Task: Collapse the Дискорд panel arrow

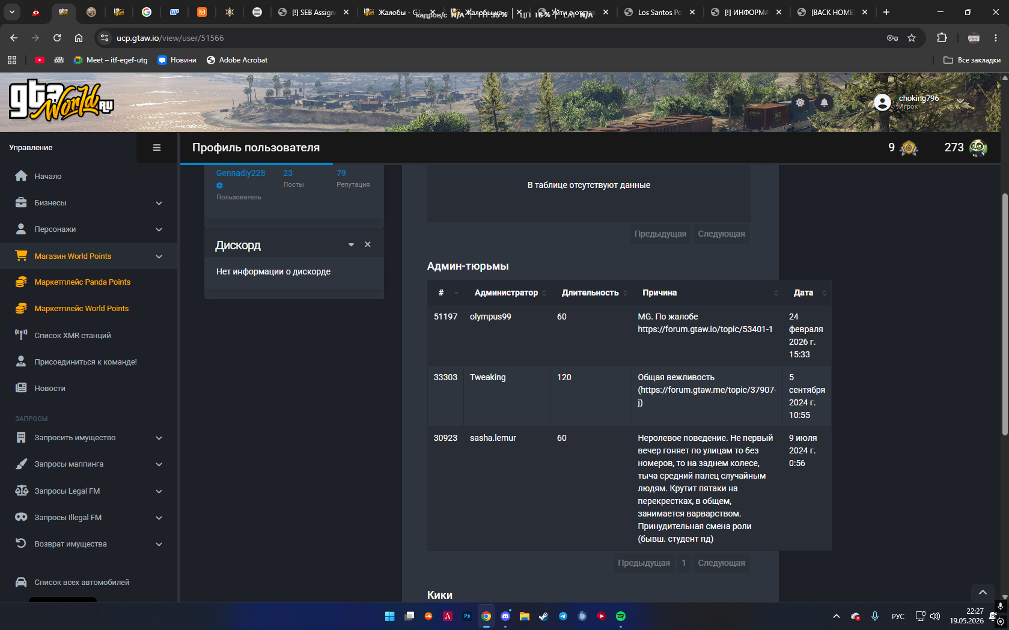Action: coord(351,245)
